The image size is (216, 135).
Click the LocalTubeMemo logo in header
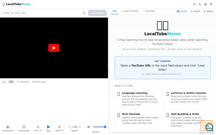16,4
